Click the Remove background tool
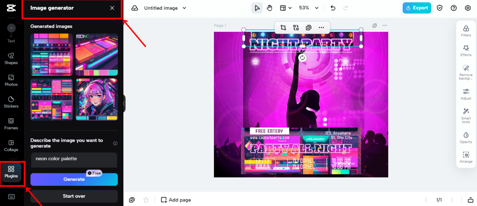This screenshot has width=477, height=206. [466, 72]
